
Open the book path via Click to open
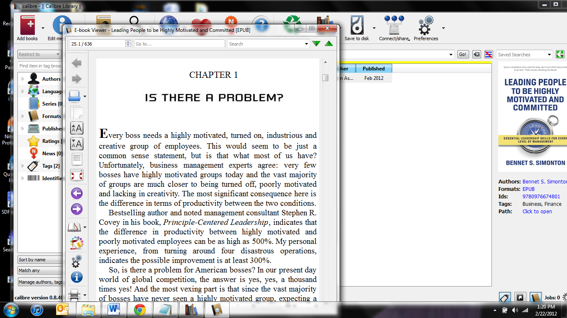(x=537, y=212)
